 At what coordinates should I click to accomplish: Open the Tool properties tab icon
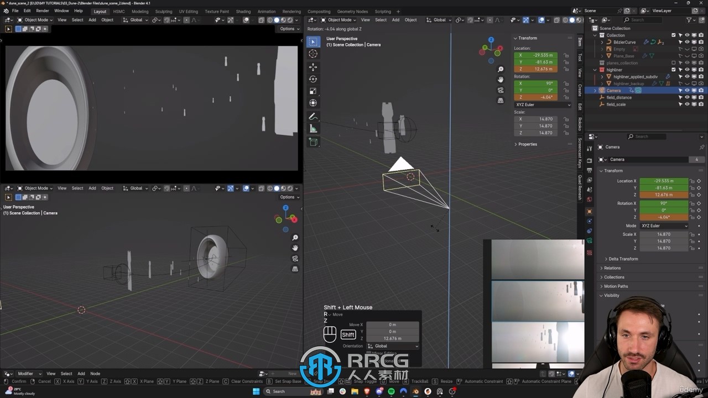pyautogui.click(x=590, y=148)
